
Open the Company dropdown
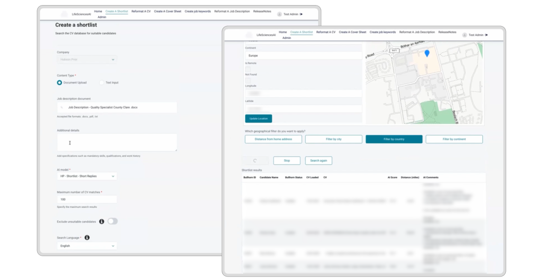pos(87,59)
